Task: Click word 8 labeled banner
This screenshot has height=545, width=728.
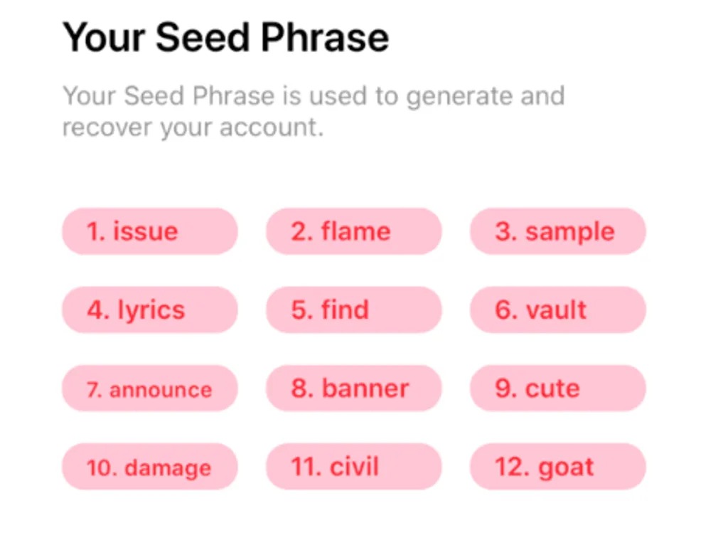Action: pos(354,388)
